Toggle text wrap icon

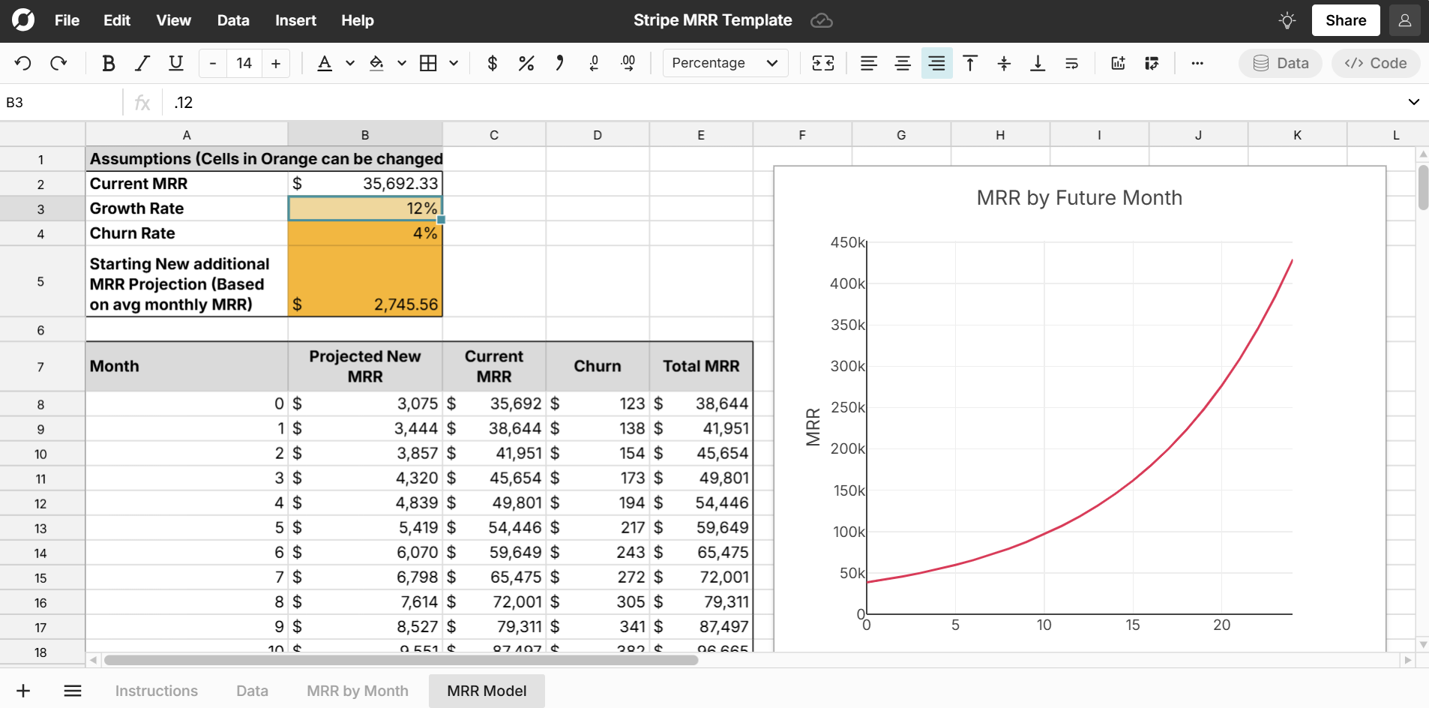click(x=1071, y=63)
